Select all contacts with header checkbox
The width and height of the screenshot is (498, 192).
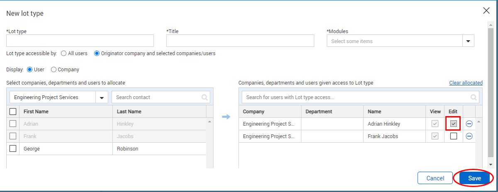click(13, 111)
